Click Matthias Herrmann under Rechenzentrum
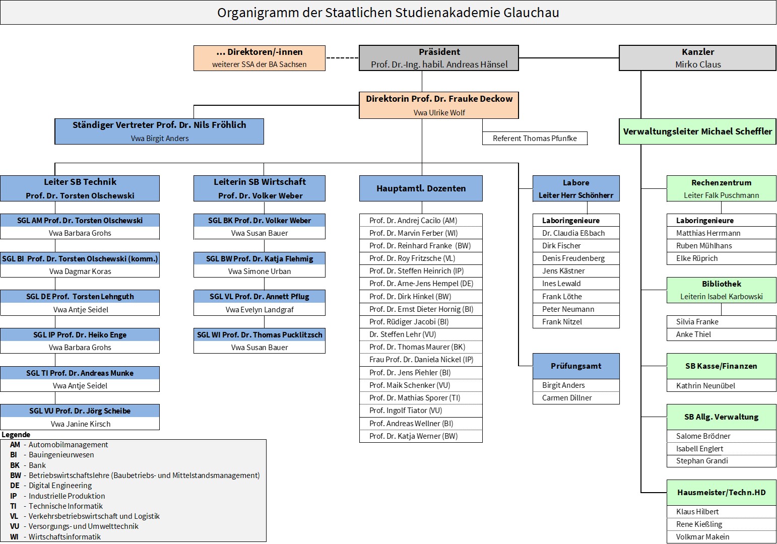777x544 pixels. 722,233
